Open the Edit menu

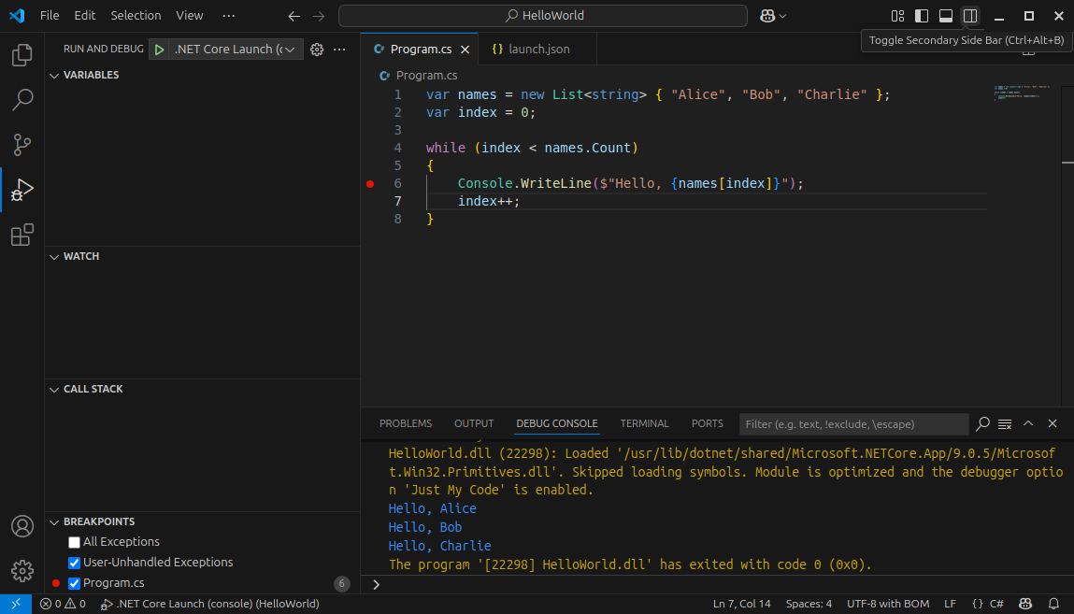[x=85, y=15]
